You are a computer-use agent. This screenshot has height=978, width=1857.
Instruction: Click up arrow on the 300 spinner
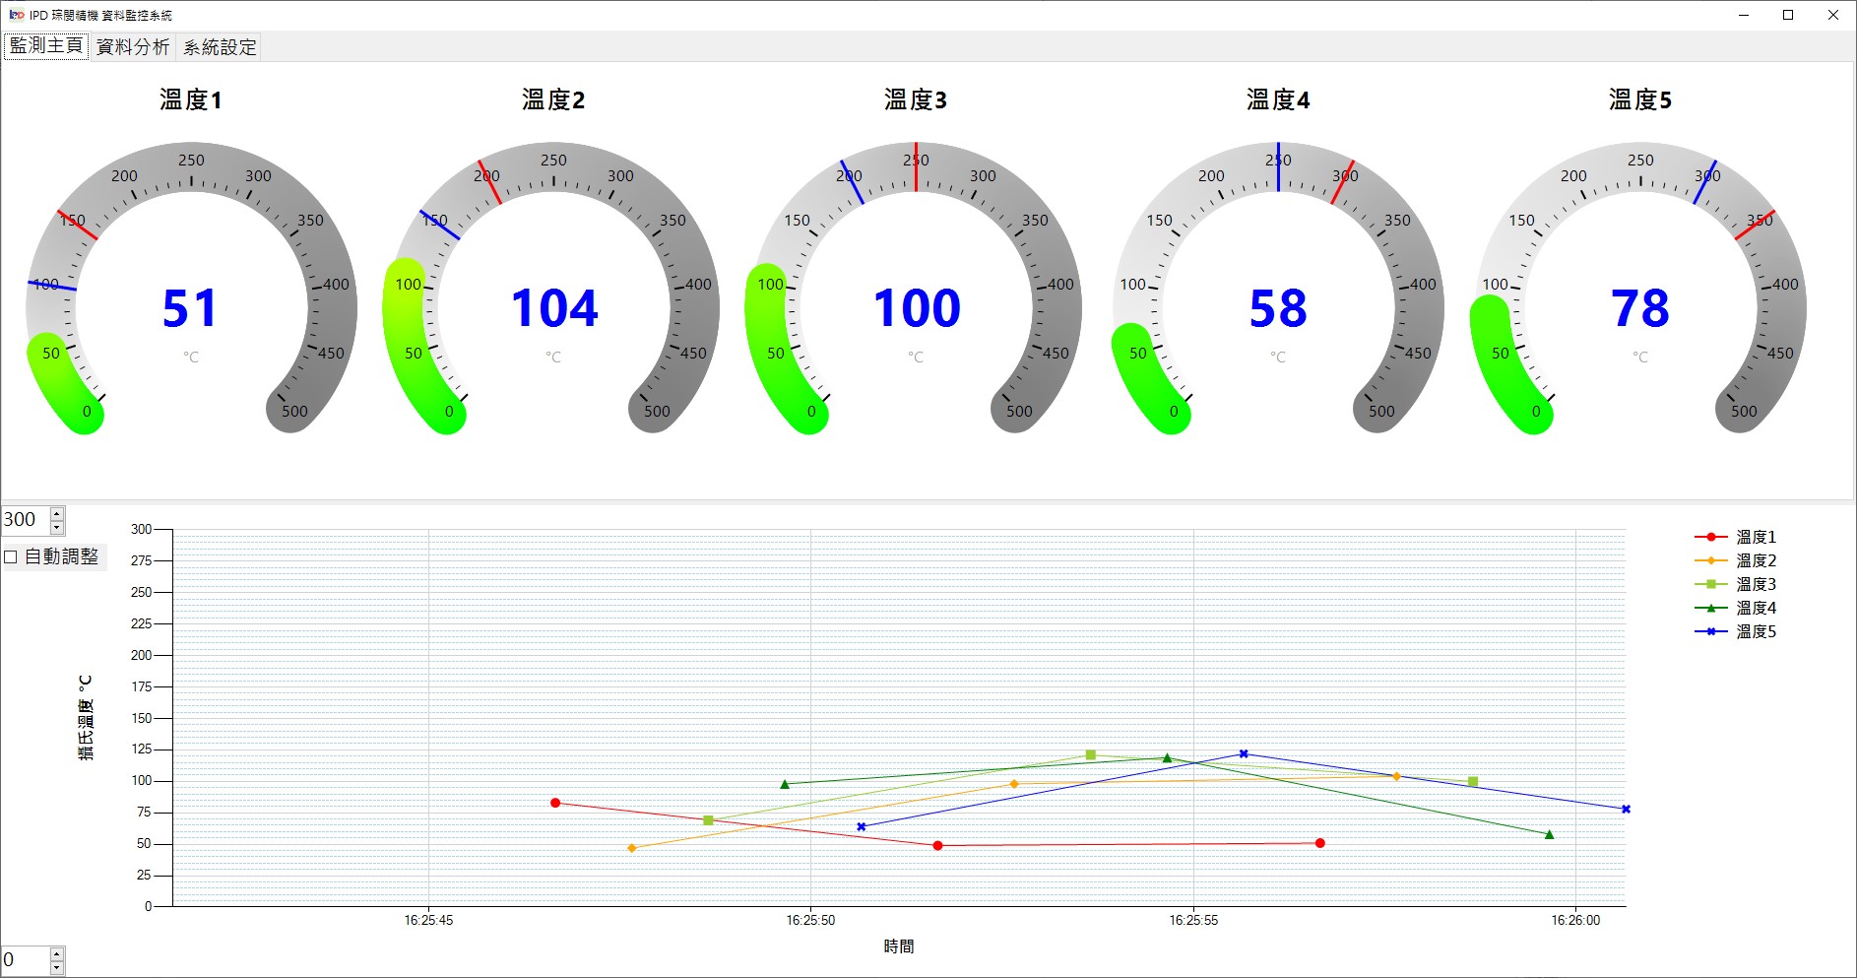pos(57,513)
